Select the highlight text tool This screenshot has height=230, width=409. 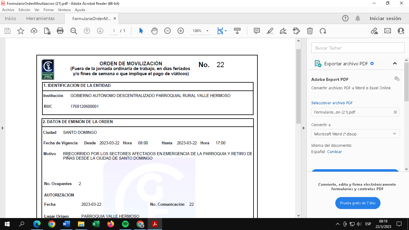click(270, 31)
